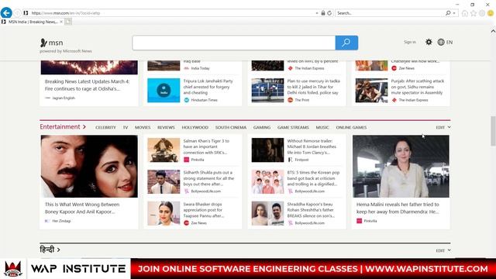Open the search provider dropdown arrow

[x=454, y=13]
